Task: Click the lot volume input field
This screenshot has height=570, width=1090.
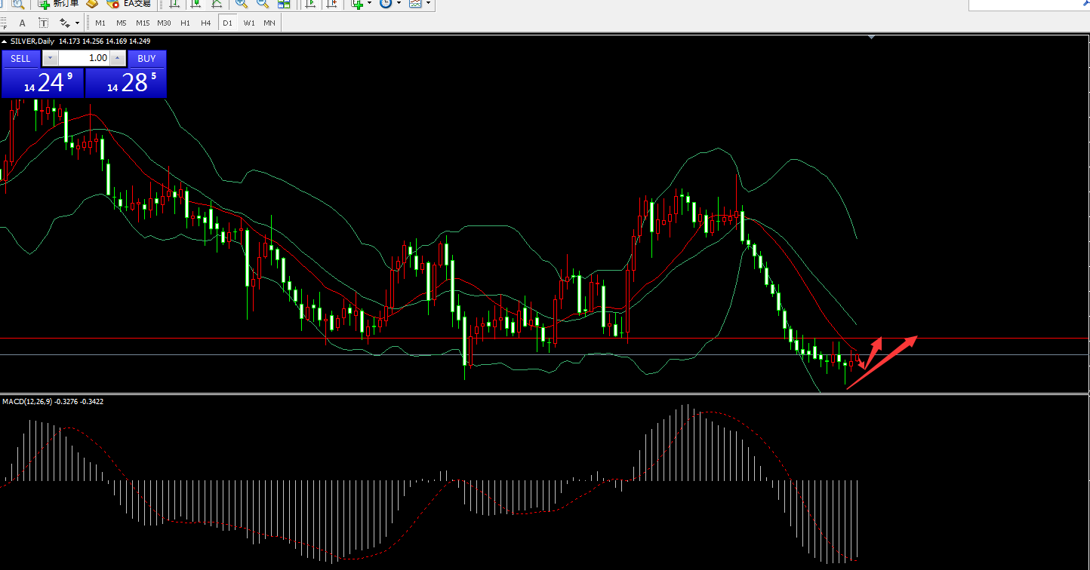Action: click(84, 58)
